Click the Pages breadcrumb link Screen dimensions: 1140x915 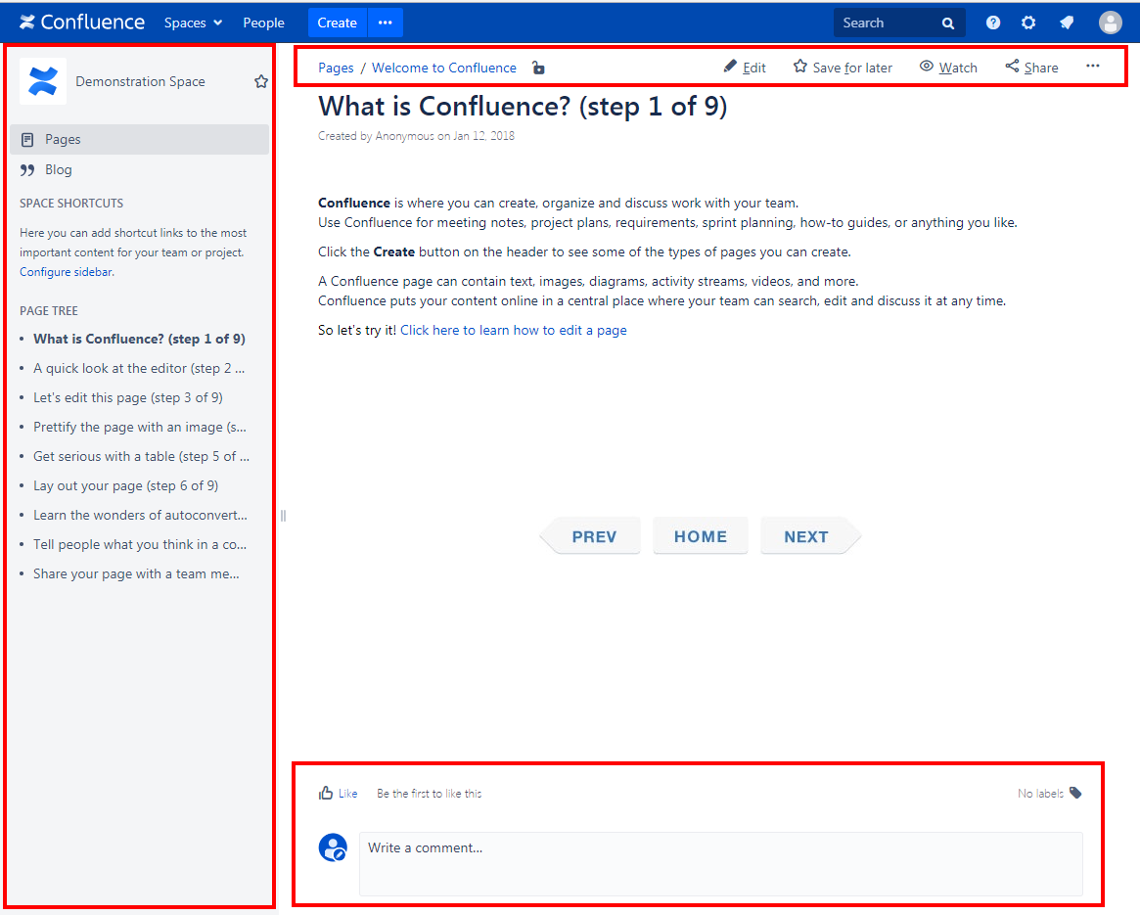pos(336,68)
